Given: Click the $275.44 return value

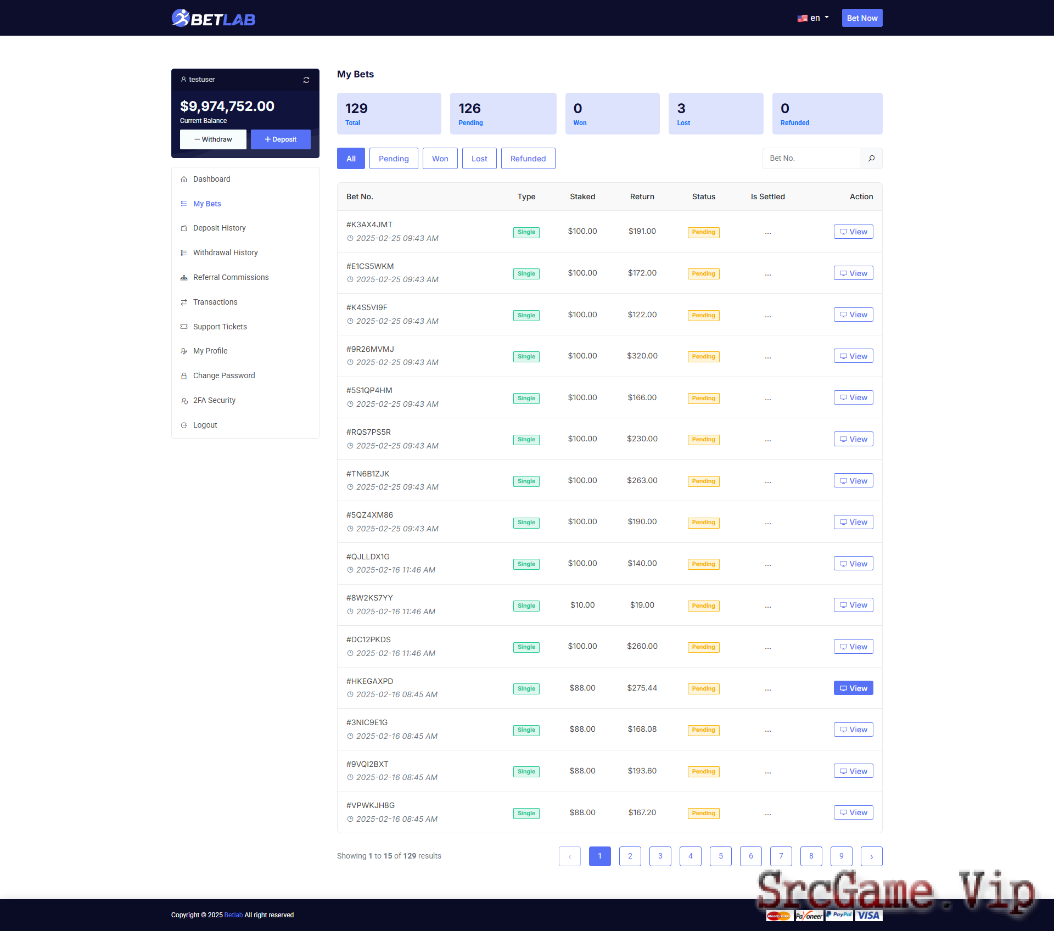Looking at the screenshot, I should (642, 688).
